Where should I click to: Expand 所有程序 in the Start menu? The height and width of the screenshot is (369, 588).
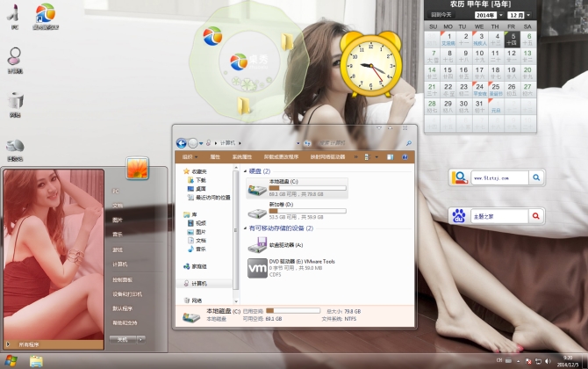point(54,344)
